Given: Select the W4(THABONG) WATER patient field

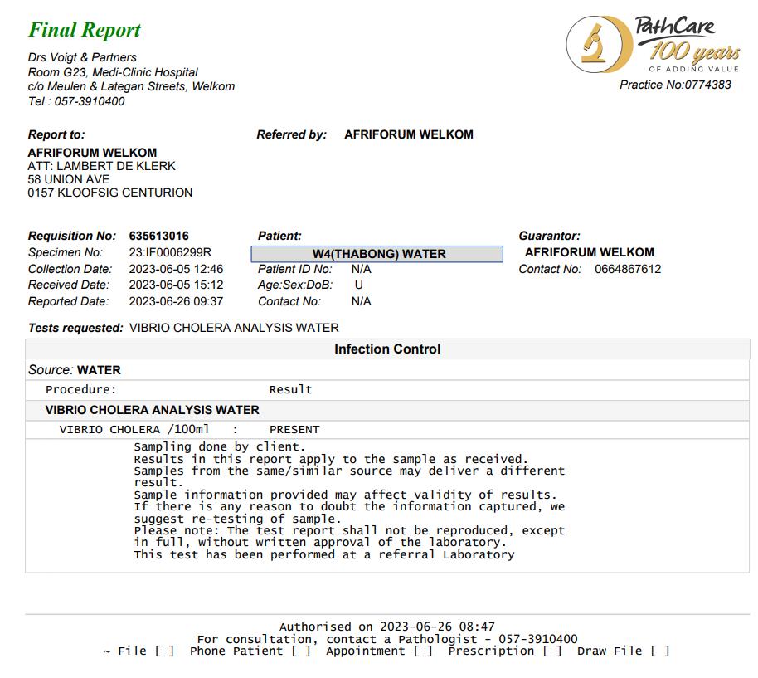Looking at the screenshot, I should click(377, 254).
